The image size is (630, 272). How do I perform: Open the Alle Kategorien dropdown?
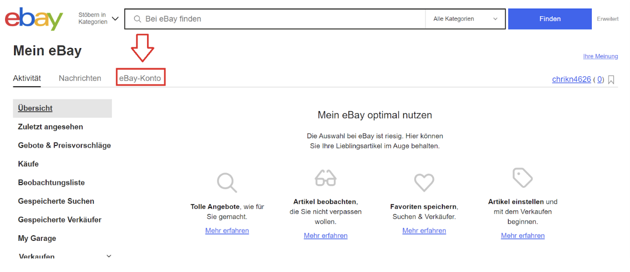[465, 19]
